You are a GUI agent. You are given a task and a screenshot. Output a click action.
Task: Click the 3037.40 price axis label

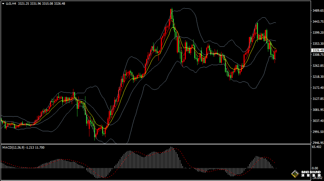coord(317,121)
